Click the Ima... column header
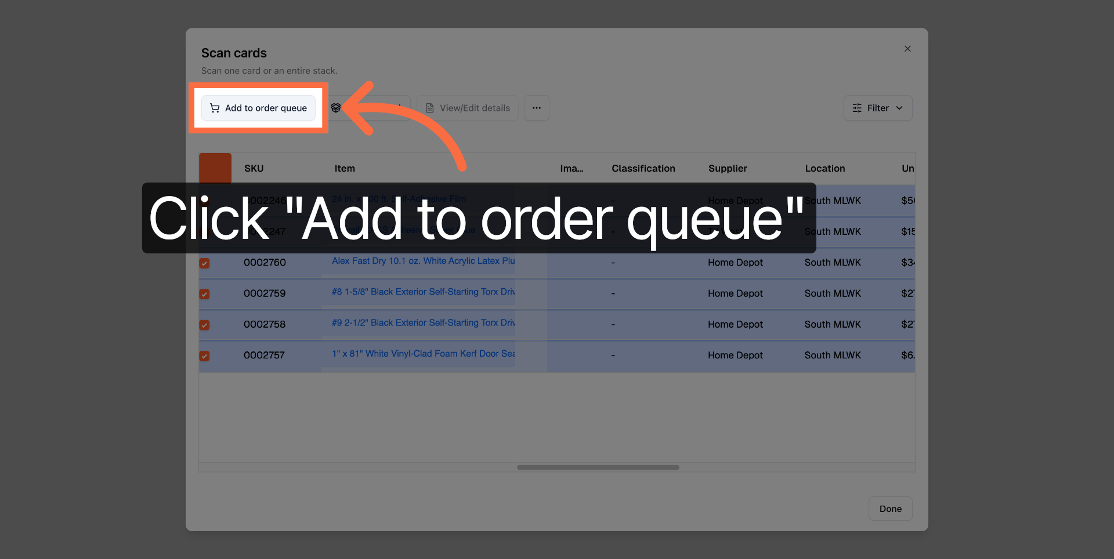Viewport: 1114px width, 559px height. tap(572, 168)
